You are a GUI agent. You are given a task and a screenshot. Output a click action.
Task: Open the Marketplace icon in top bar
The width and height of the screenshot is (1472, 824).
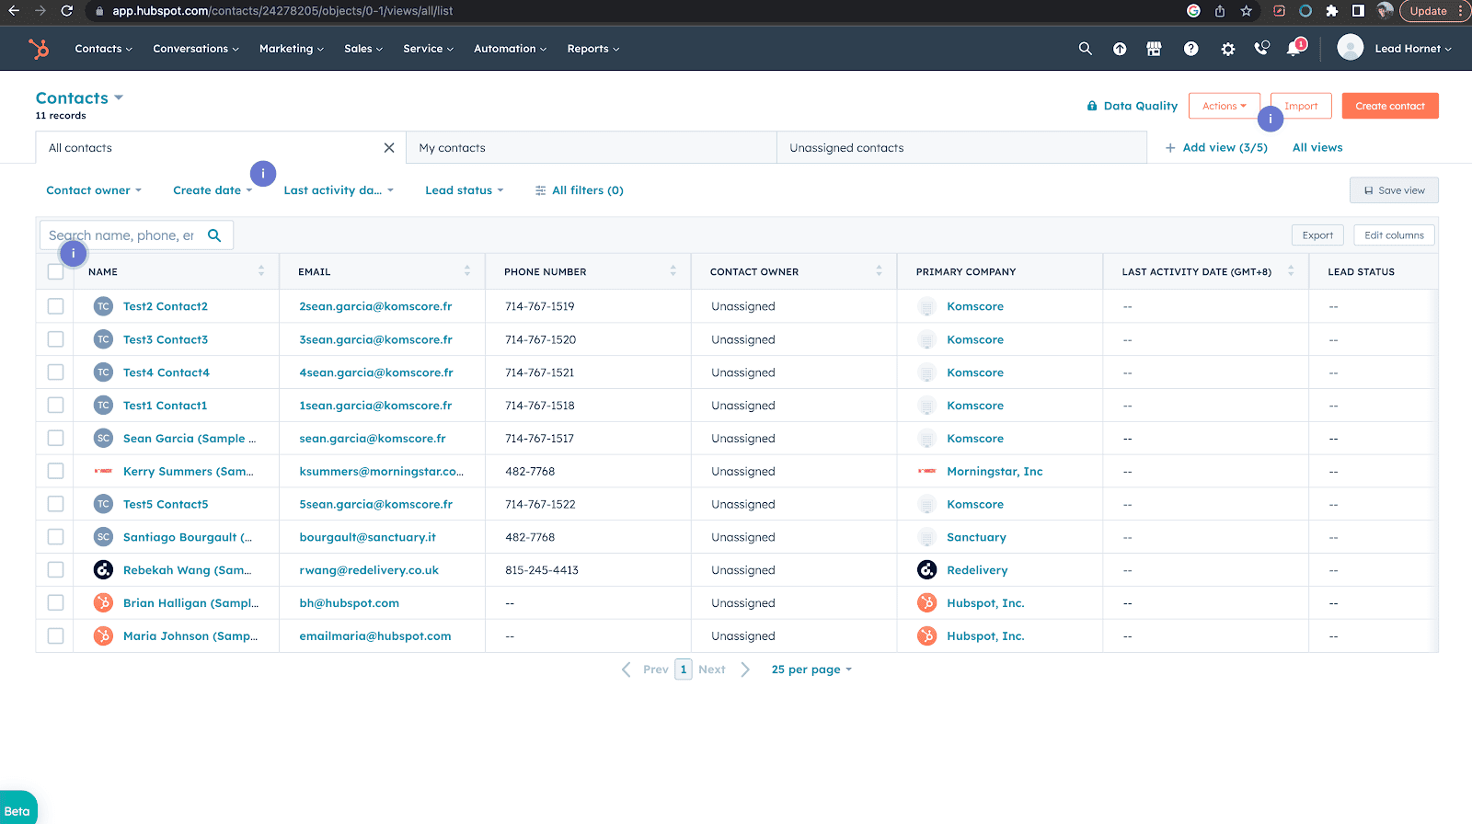point(1154,49)
